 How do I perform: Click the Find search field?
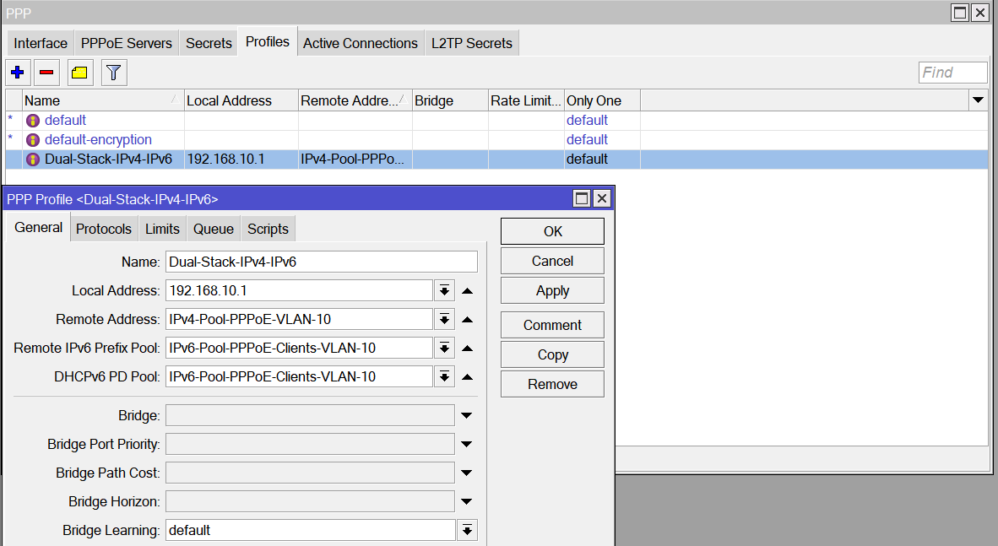click(952, 73)
